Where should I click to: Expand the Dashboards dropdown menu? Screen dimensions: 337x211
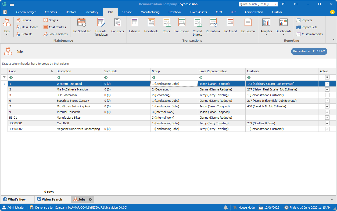[x=283, y=34]
